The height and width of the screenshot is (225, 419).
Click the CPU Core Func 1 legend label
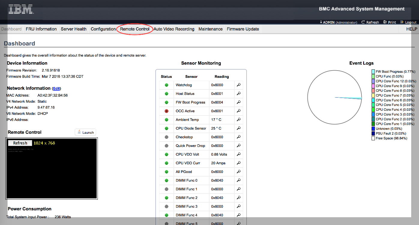[x=395, y=124]
